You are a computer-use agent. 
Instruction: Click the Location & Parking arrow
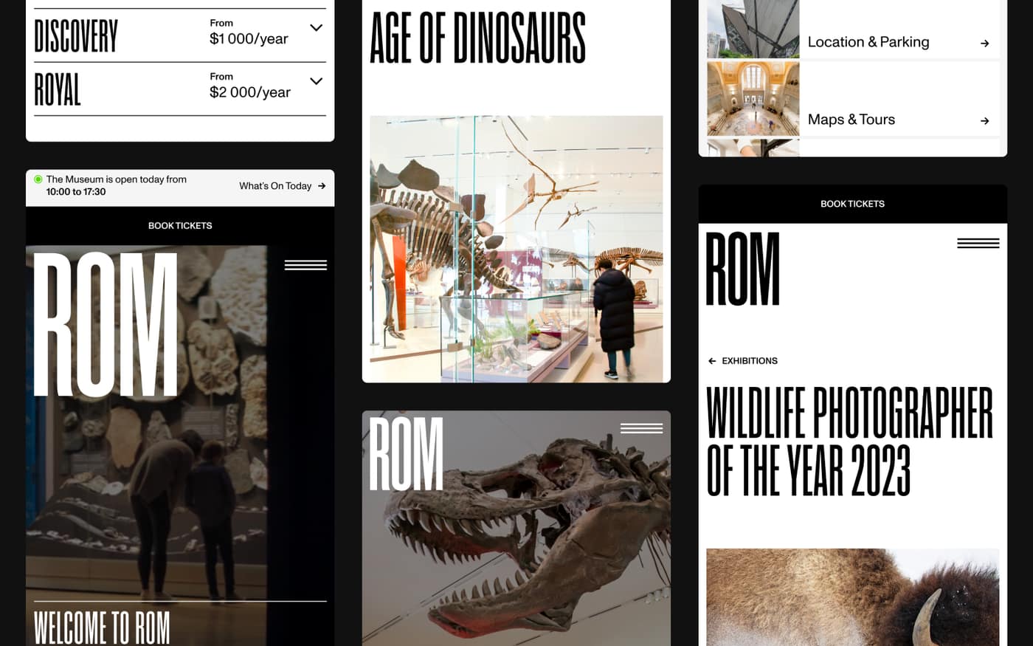click(x=984, y=44)
